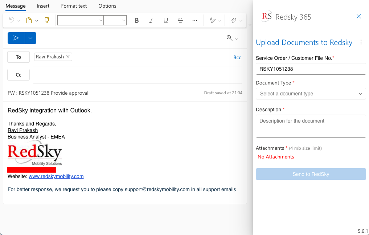Screen dimensions: 369x235
Task: Click the subject line FW : RSKY1051238
Action: coord(48,93)
